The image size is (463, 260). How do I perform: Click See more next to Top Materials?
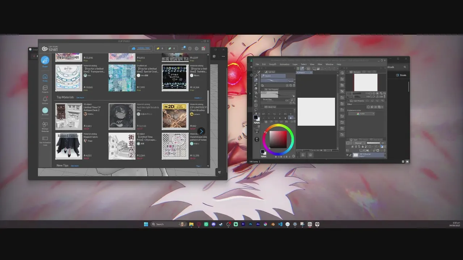(x=80, y=97)
